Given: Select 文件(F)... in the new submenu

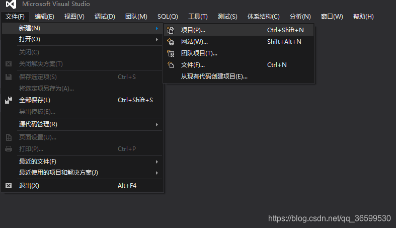Looking at the screenshot, I should pos(239,65).
